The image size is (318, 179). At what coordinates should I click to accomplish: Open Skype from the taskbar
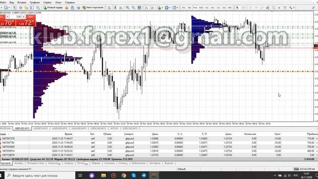[134, 176]
